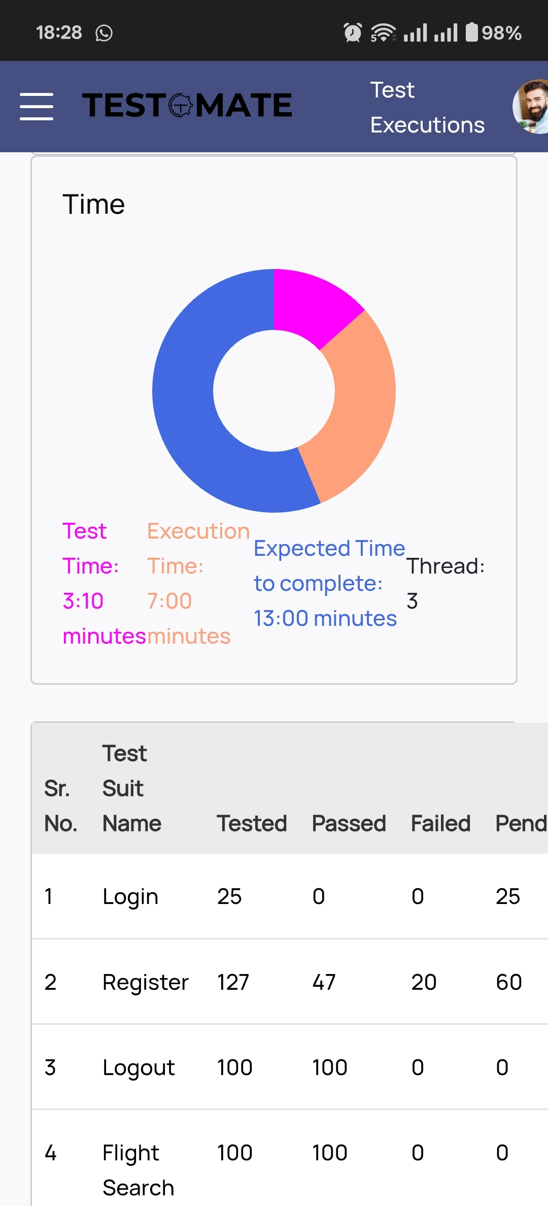The width and height of the screenshot is (548, 1206).
Task: Sort by the Tested column header
Action: [x=252, y=823]
